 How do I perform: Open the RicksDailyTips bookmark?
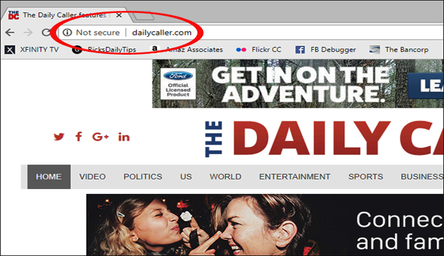point(104,50)
